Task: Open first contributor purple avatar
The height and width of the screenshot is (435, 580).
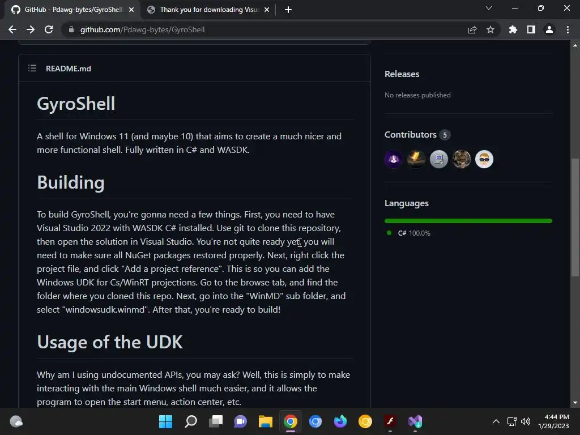Action: pos(394,159)
